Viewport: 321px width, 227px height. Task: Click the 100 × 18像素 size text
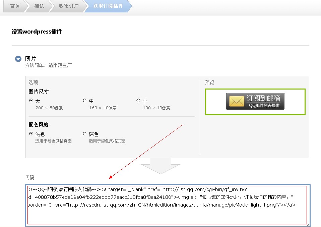tap(156, 108)
